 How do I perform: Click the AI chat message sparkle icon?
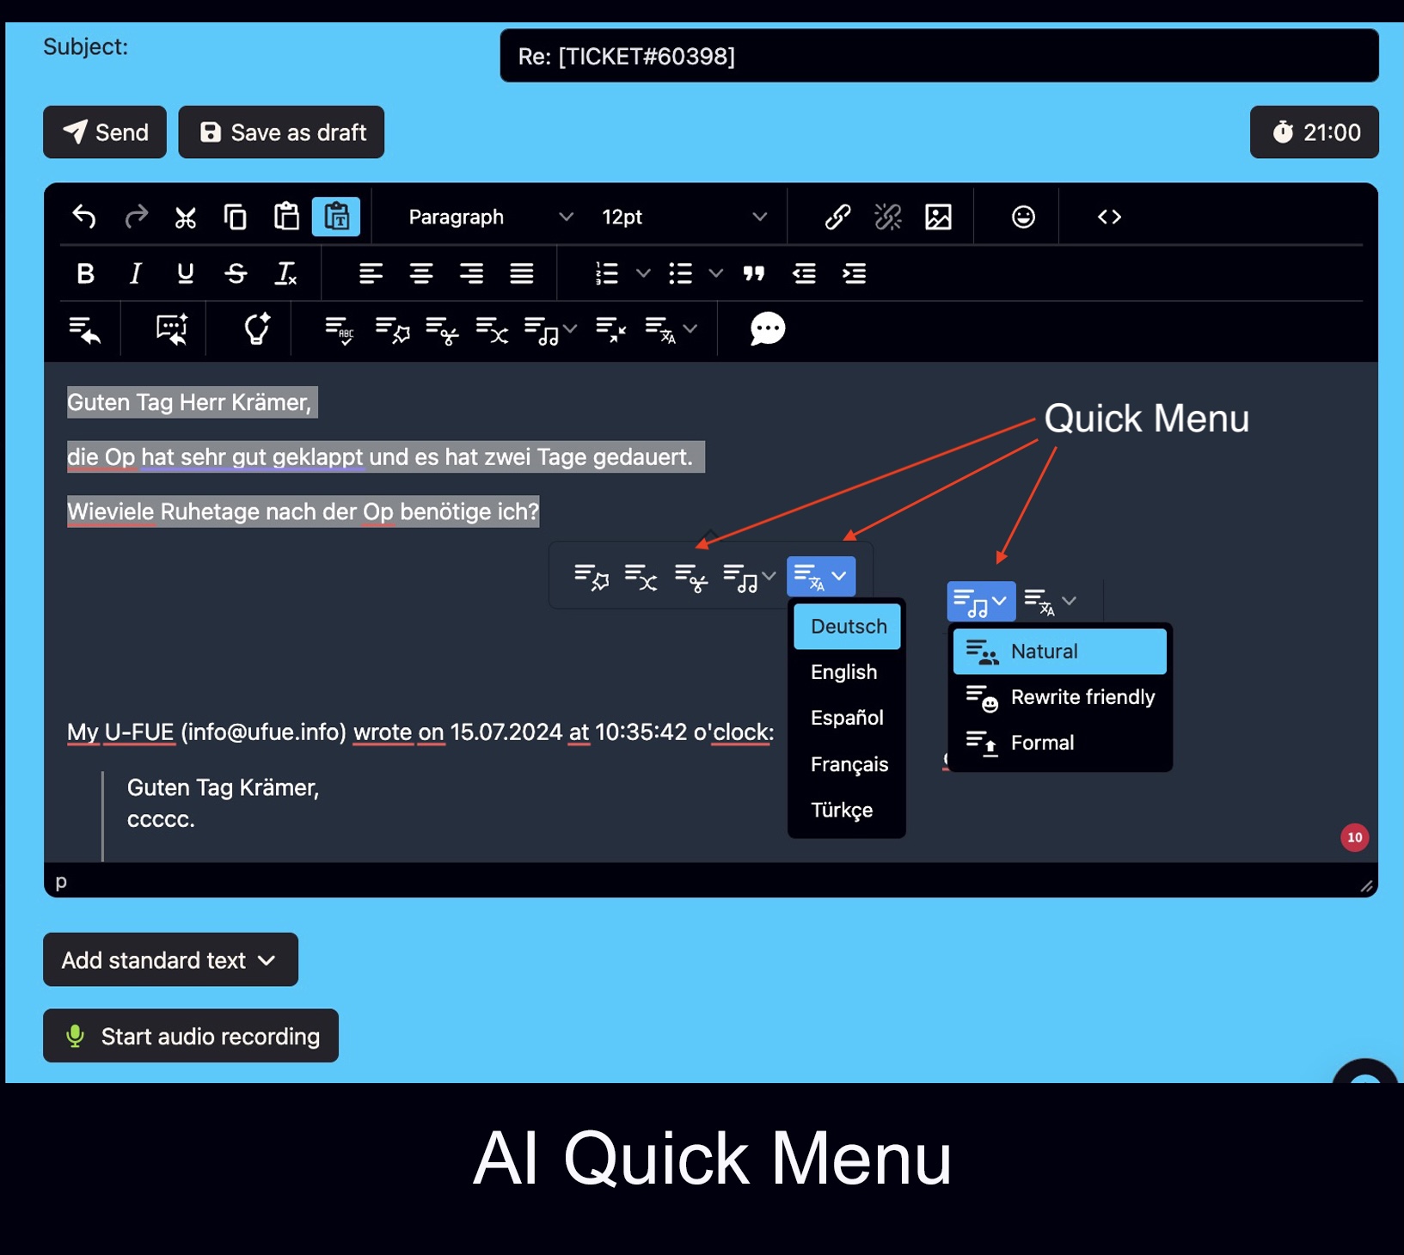tap(171, 329)
